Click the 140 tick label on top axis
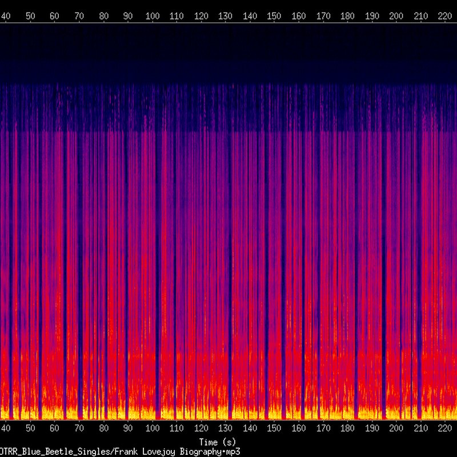 click(x=250, y=16)
